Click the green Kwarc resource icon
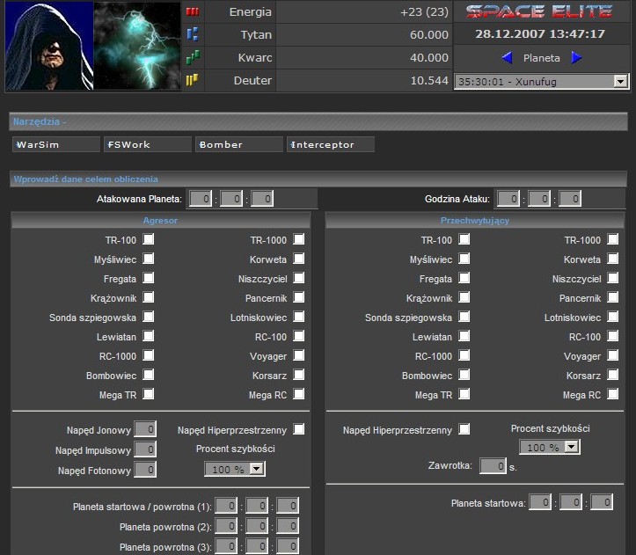 coord(192,58)
